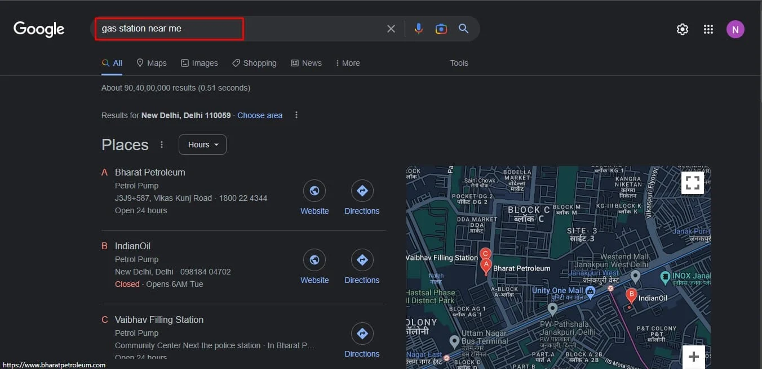Click the Westend Mall map marker
The image size is (762, 369).
pyautogui.click(x=635, y=276)
